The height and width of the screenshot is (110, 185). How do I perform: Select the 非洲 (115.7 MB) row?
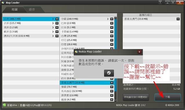click(x=31, y=23)
